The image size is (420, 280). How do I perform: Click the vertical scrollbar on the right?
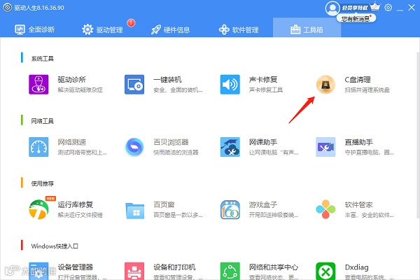coord(418,135)
